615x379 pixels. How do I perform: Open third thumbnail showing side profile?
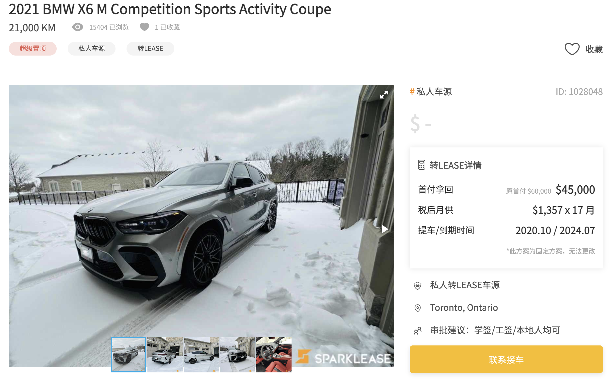(x=201, y=355)
